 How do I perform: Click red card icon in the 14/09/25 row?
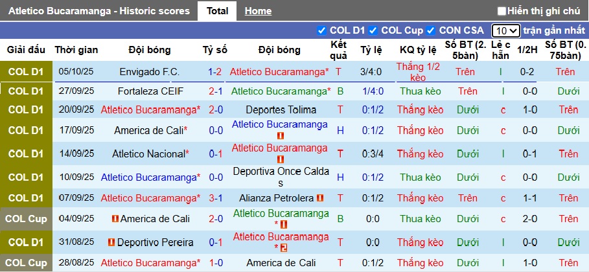pyautogui.click(x=281, y=159)
